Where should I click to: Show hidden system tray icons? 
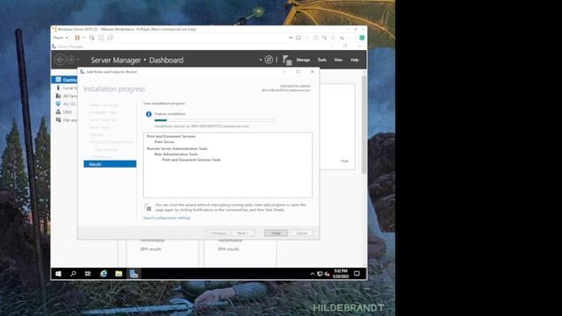point(313,274)
